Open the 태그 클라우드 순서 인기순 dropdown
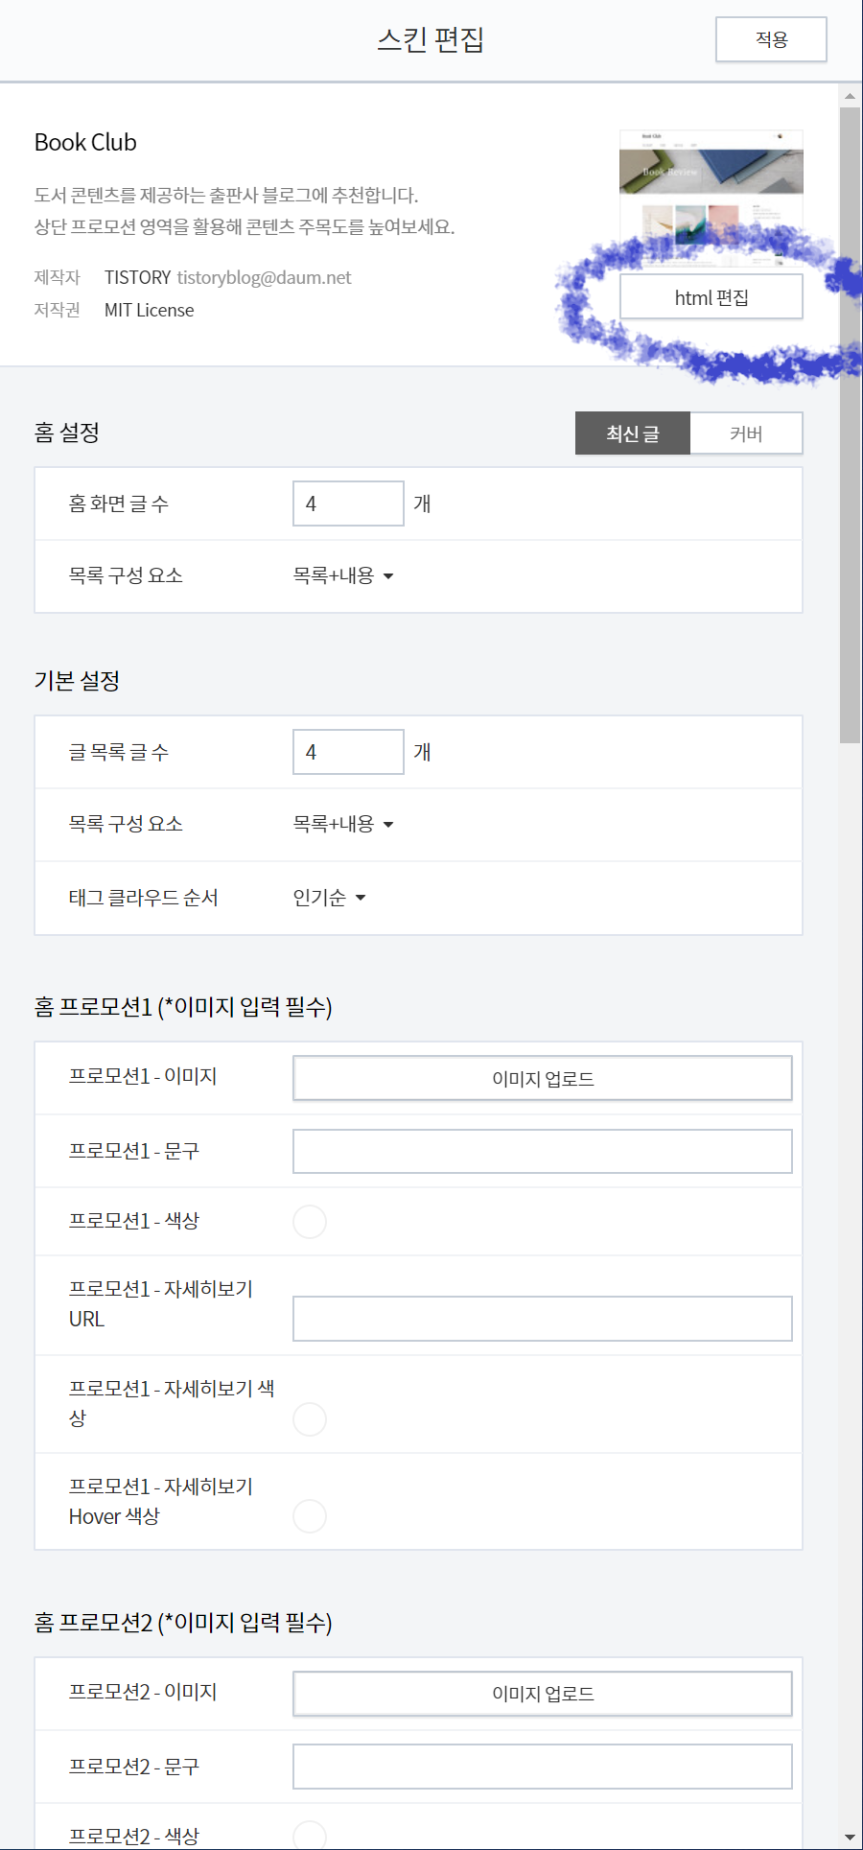The width and height of the screenshot is (863, 1850). [329, 898]
